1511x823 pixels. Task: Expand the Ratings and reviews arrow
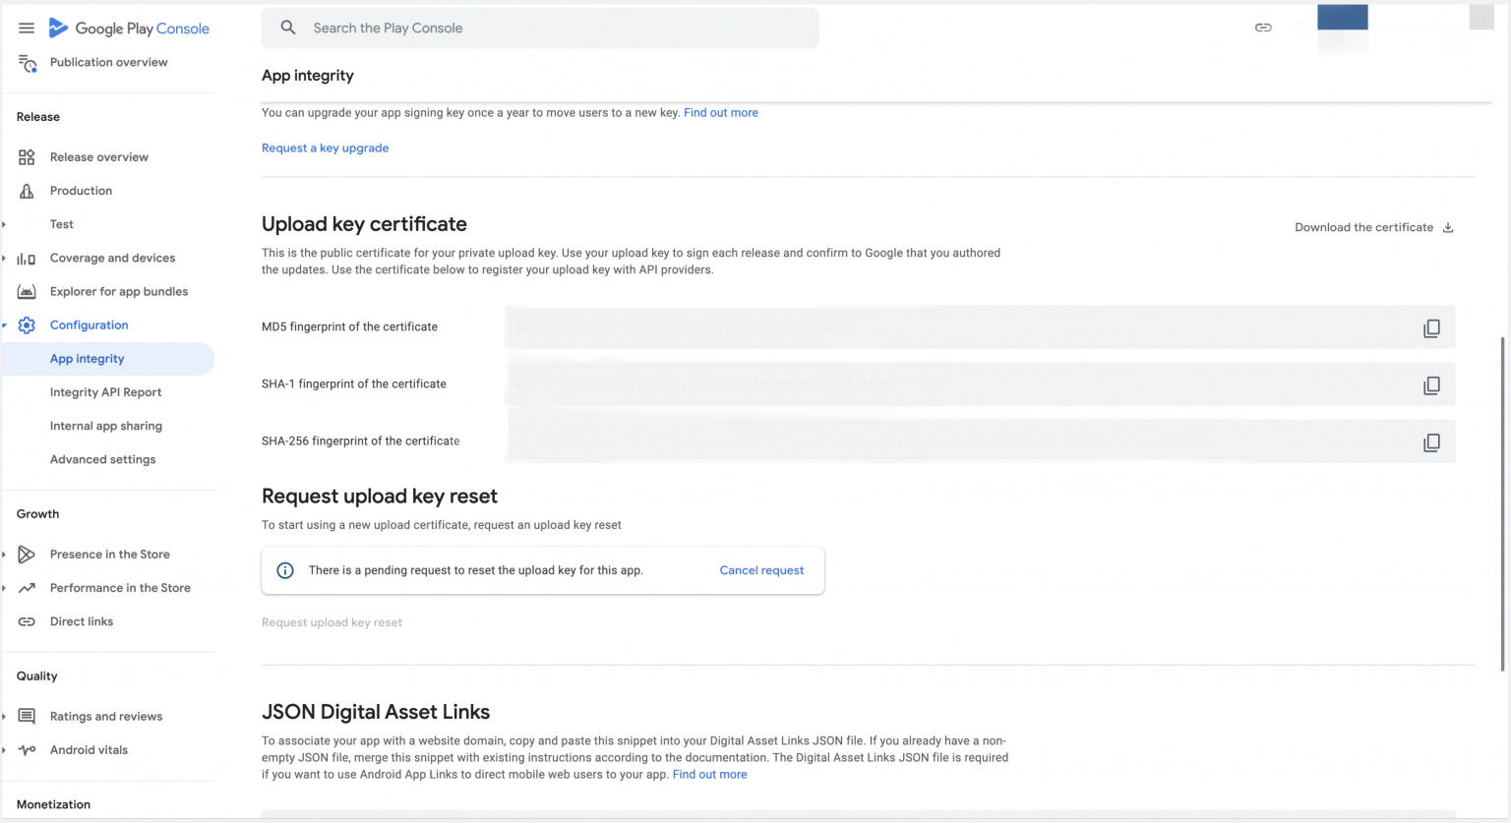coord(5,717)
